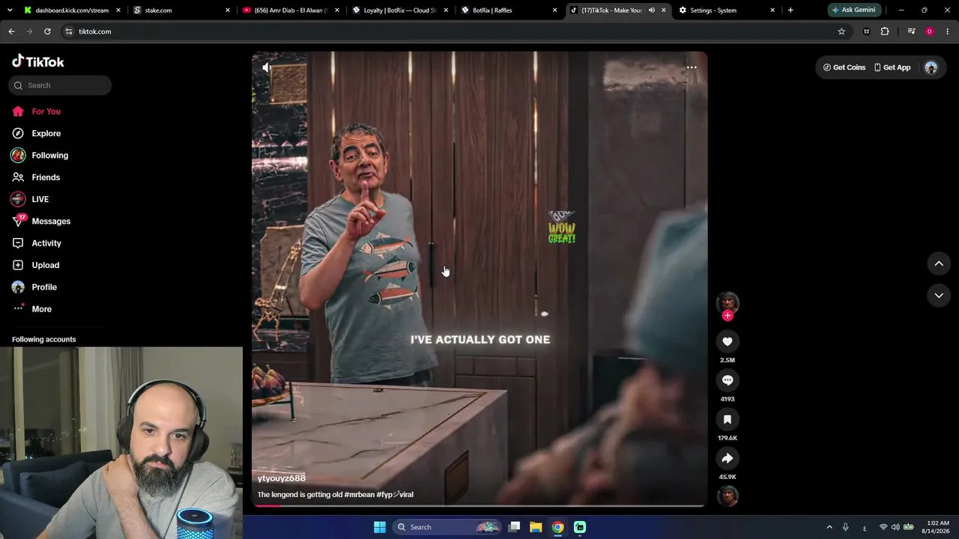Open Profile in the sidebar

point(44,287)
